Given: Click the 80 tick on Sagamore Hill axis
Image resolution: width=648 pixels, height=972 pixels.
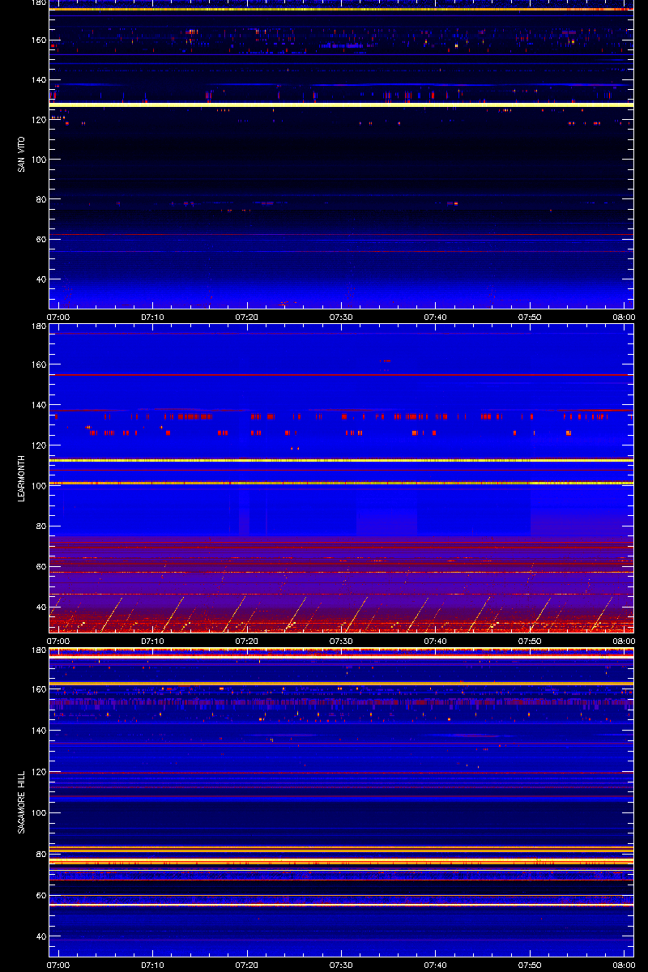Looking at the screenshot, I should point(41,854).
